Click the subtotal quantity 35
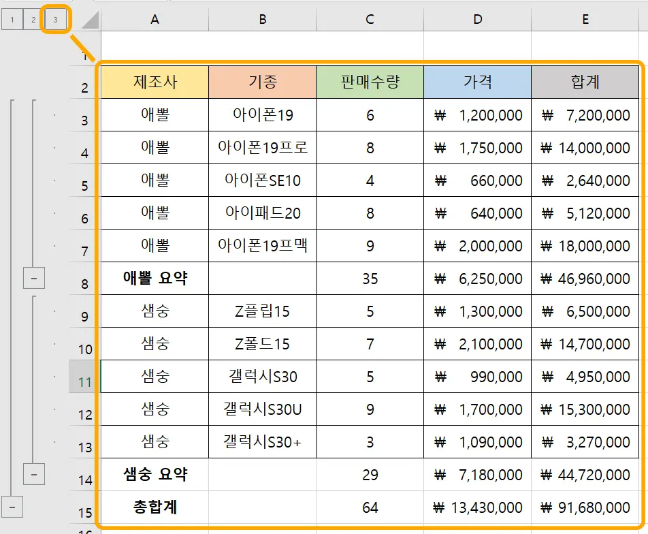This screenshot has height=534, width=648. 370,279
